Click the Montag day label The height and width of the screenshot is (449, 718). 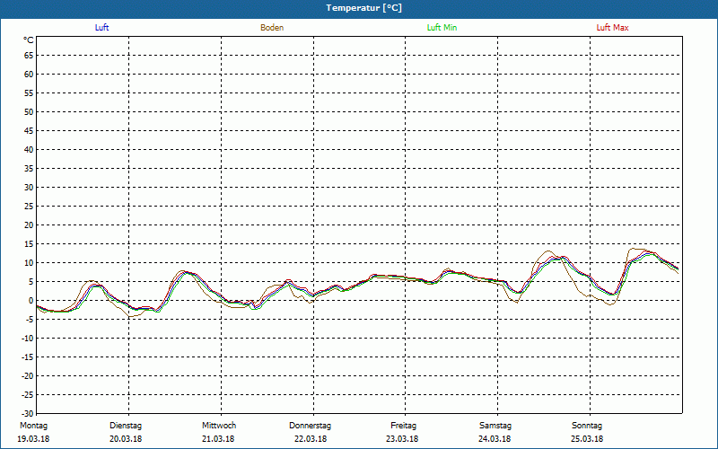pos(33,426)
